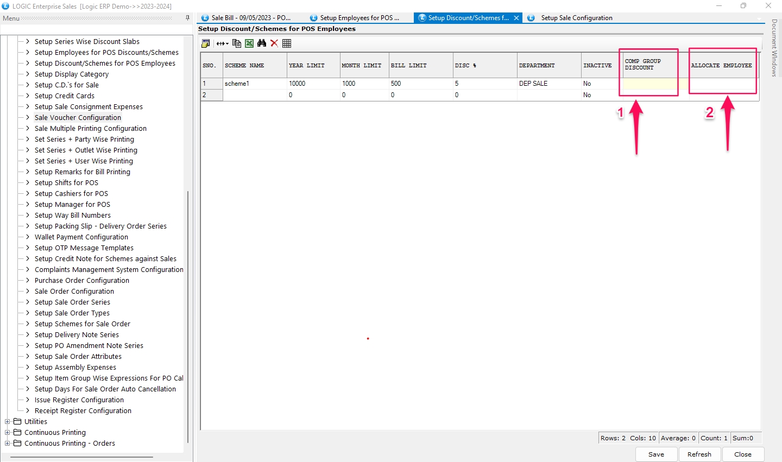
Task: Close the Setup Discount/Schemes tab
Action: (516, 18)
